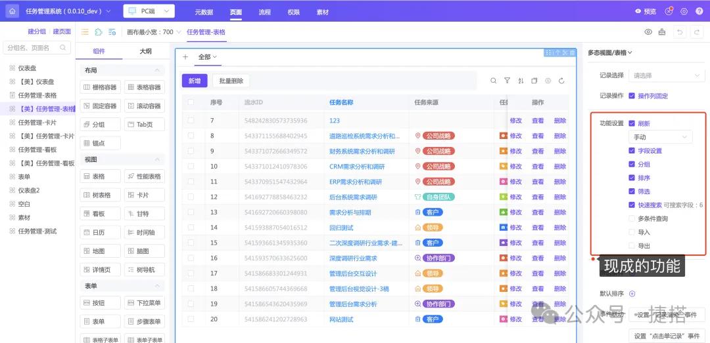Click the home icon in top bar

coord(12,11)
